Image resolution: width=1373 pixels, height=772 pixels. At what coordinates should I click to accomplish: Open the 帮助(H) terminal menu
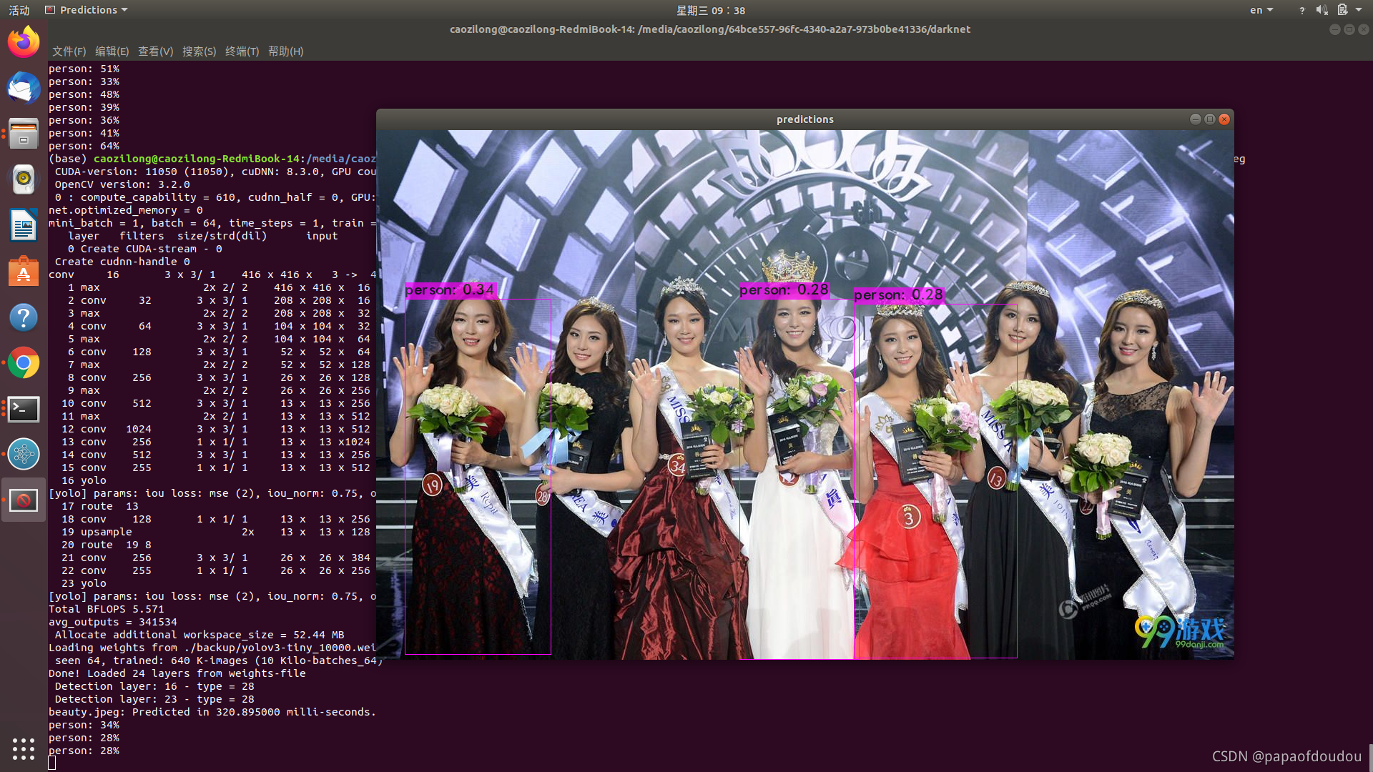coord(285,51)
